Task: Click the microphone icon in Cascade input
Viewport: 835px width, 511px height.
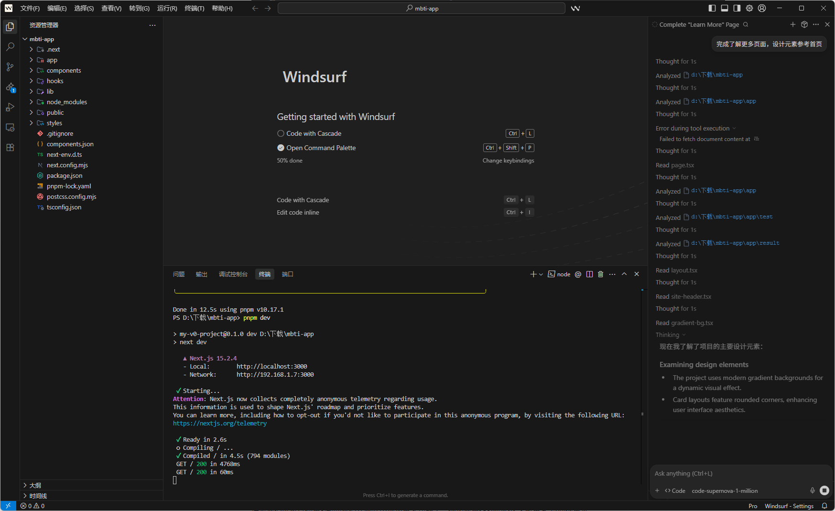Action: tap(812, 490)
